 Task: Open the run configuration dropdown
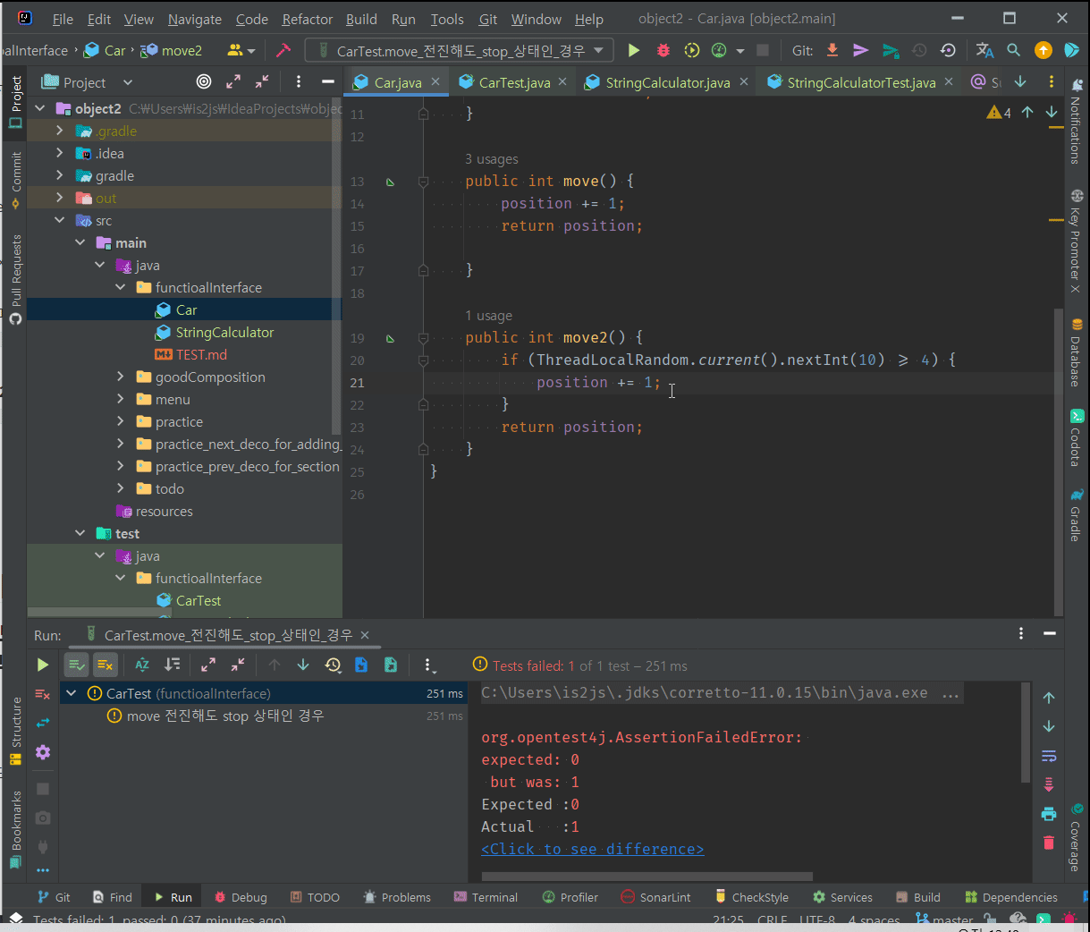pyautogui.click(x=459, y=51)
